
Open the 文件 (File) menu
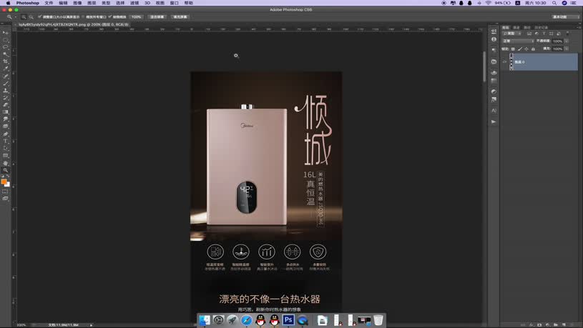click(49, 3)
